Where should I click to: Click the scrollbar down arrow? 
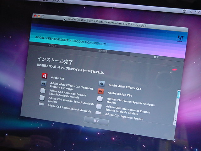(x=175, y=124)
